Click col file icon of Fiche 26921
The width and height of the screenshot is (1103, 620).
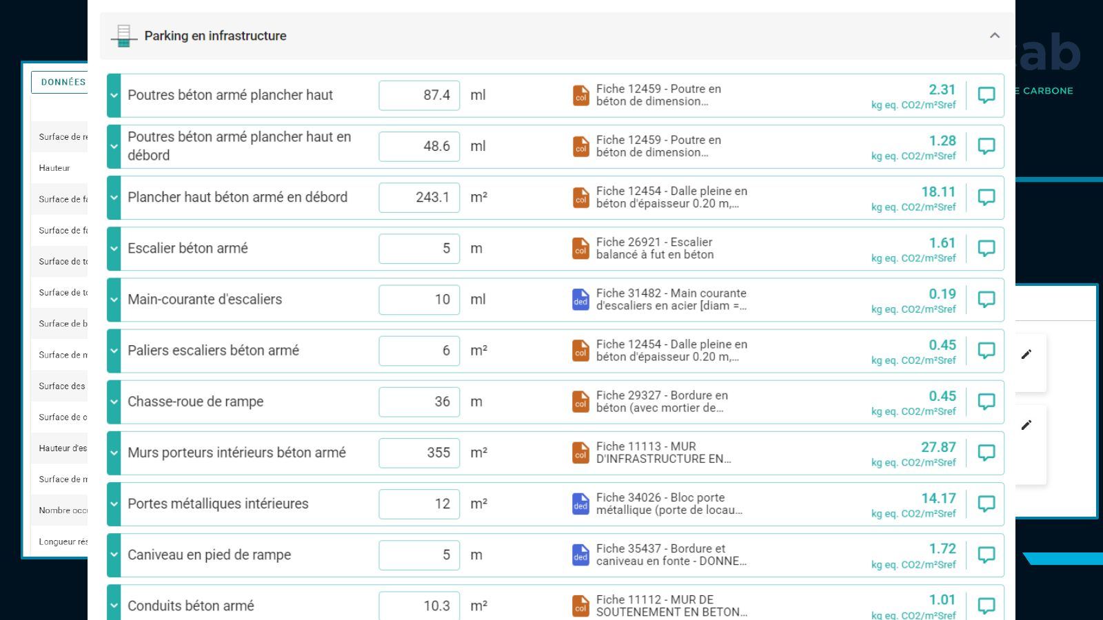[x=581, y=248]
